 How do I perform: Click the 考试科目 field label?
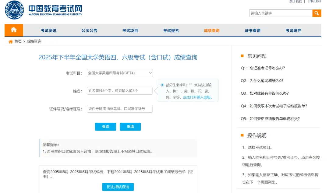tap(74, 73)
